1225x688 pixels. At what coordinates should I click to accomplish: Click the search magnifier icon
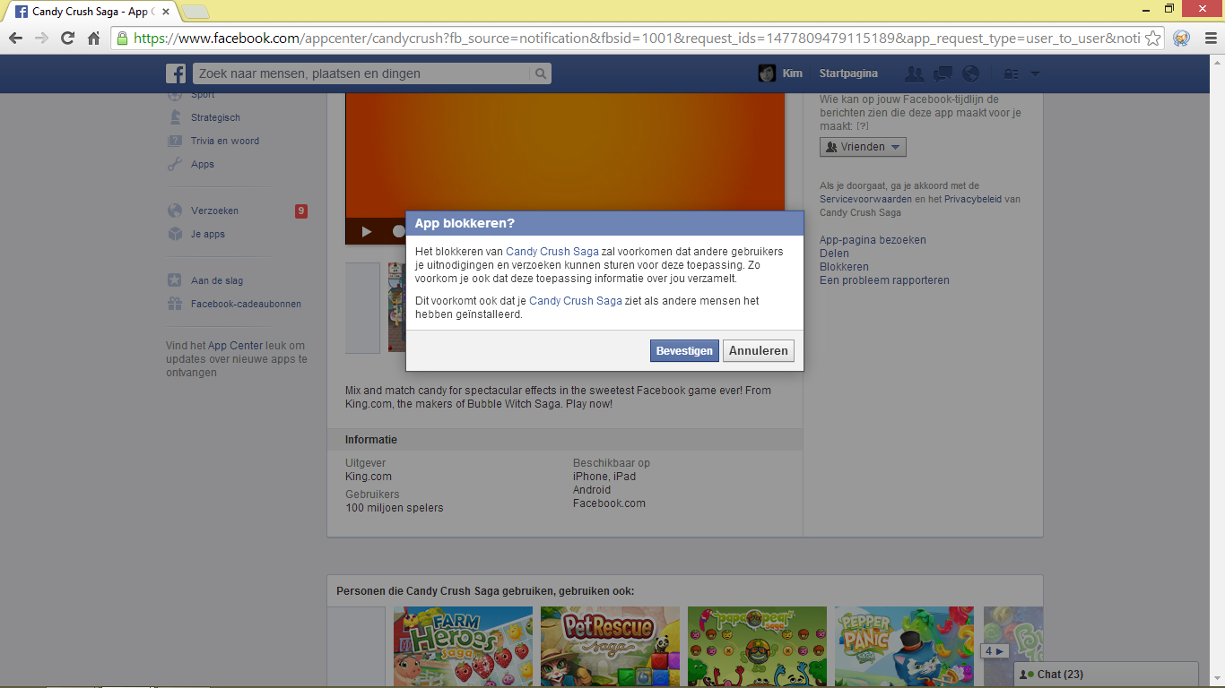541,73
